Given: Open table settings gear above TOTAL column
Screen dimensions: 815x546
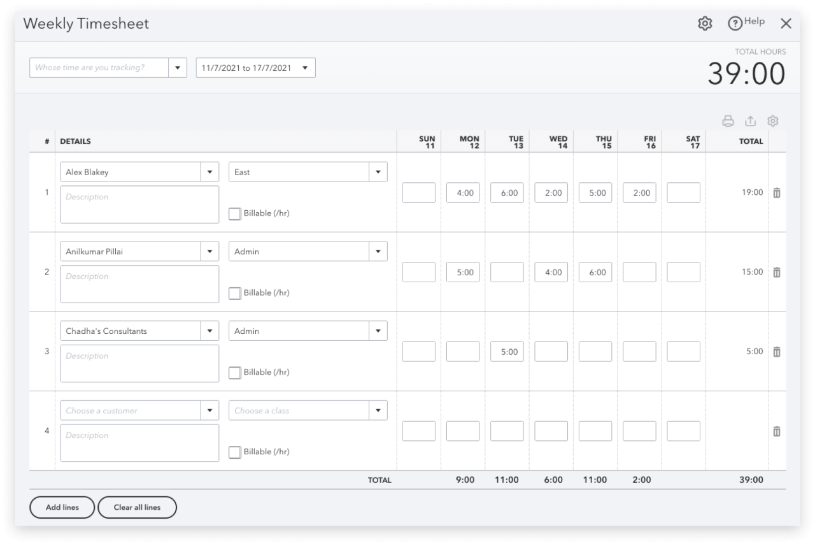Looking at the screenshot, I should click(x=773, y=121).
